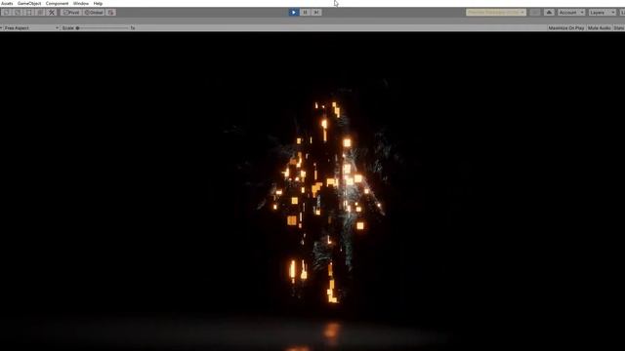Open the Preview Packages dropdown
This screenshot has width=625, height=351.
coord(496,13)
